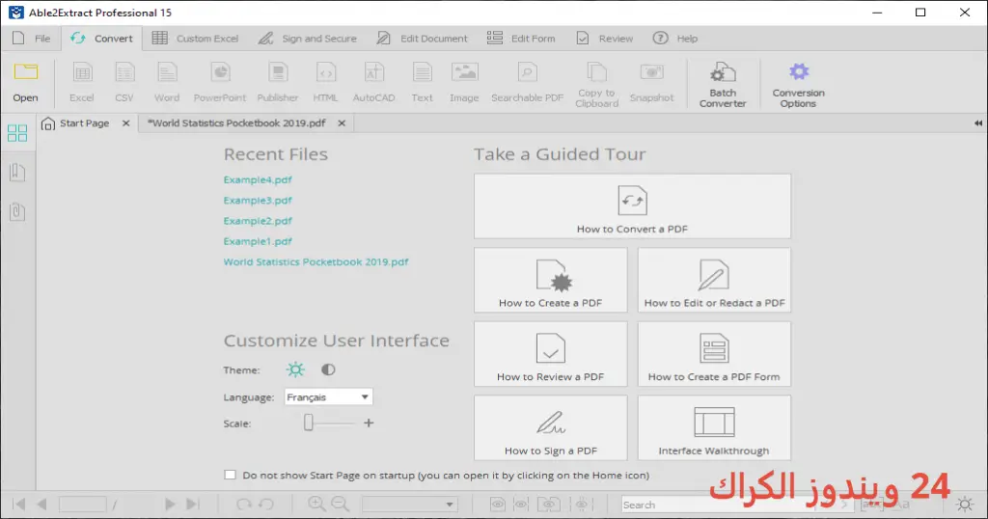Open How to Create a PDF Form
Screen dimensions: 988x519
click(x=714, y=354)
